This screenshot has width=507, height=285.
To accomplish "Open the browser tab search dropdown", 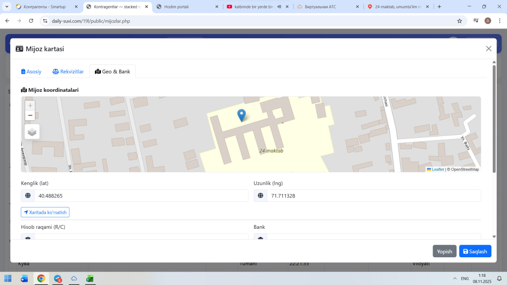I will point(7,7).
